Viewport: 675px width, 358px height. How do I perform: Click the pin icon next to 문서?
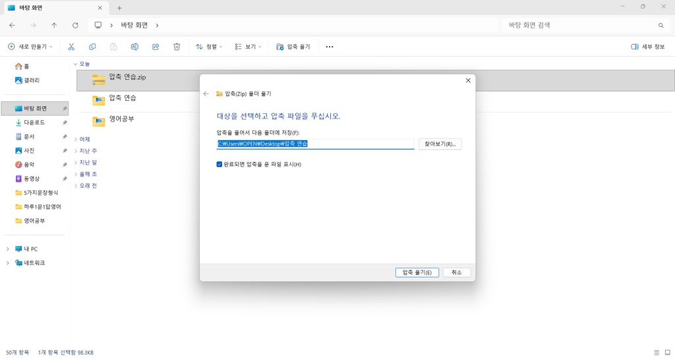(x=65, y=137)
